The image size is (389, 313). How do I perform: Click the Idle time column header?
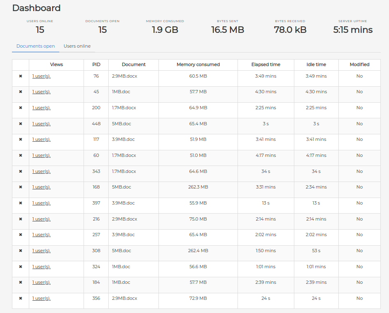(316, 64)
